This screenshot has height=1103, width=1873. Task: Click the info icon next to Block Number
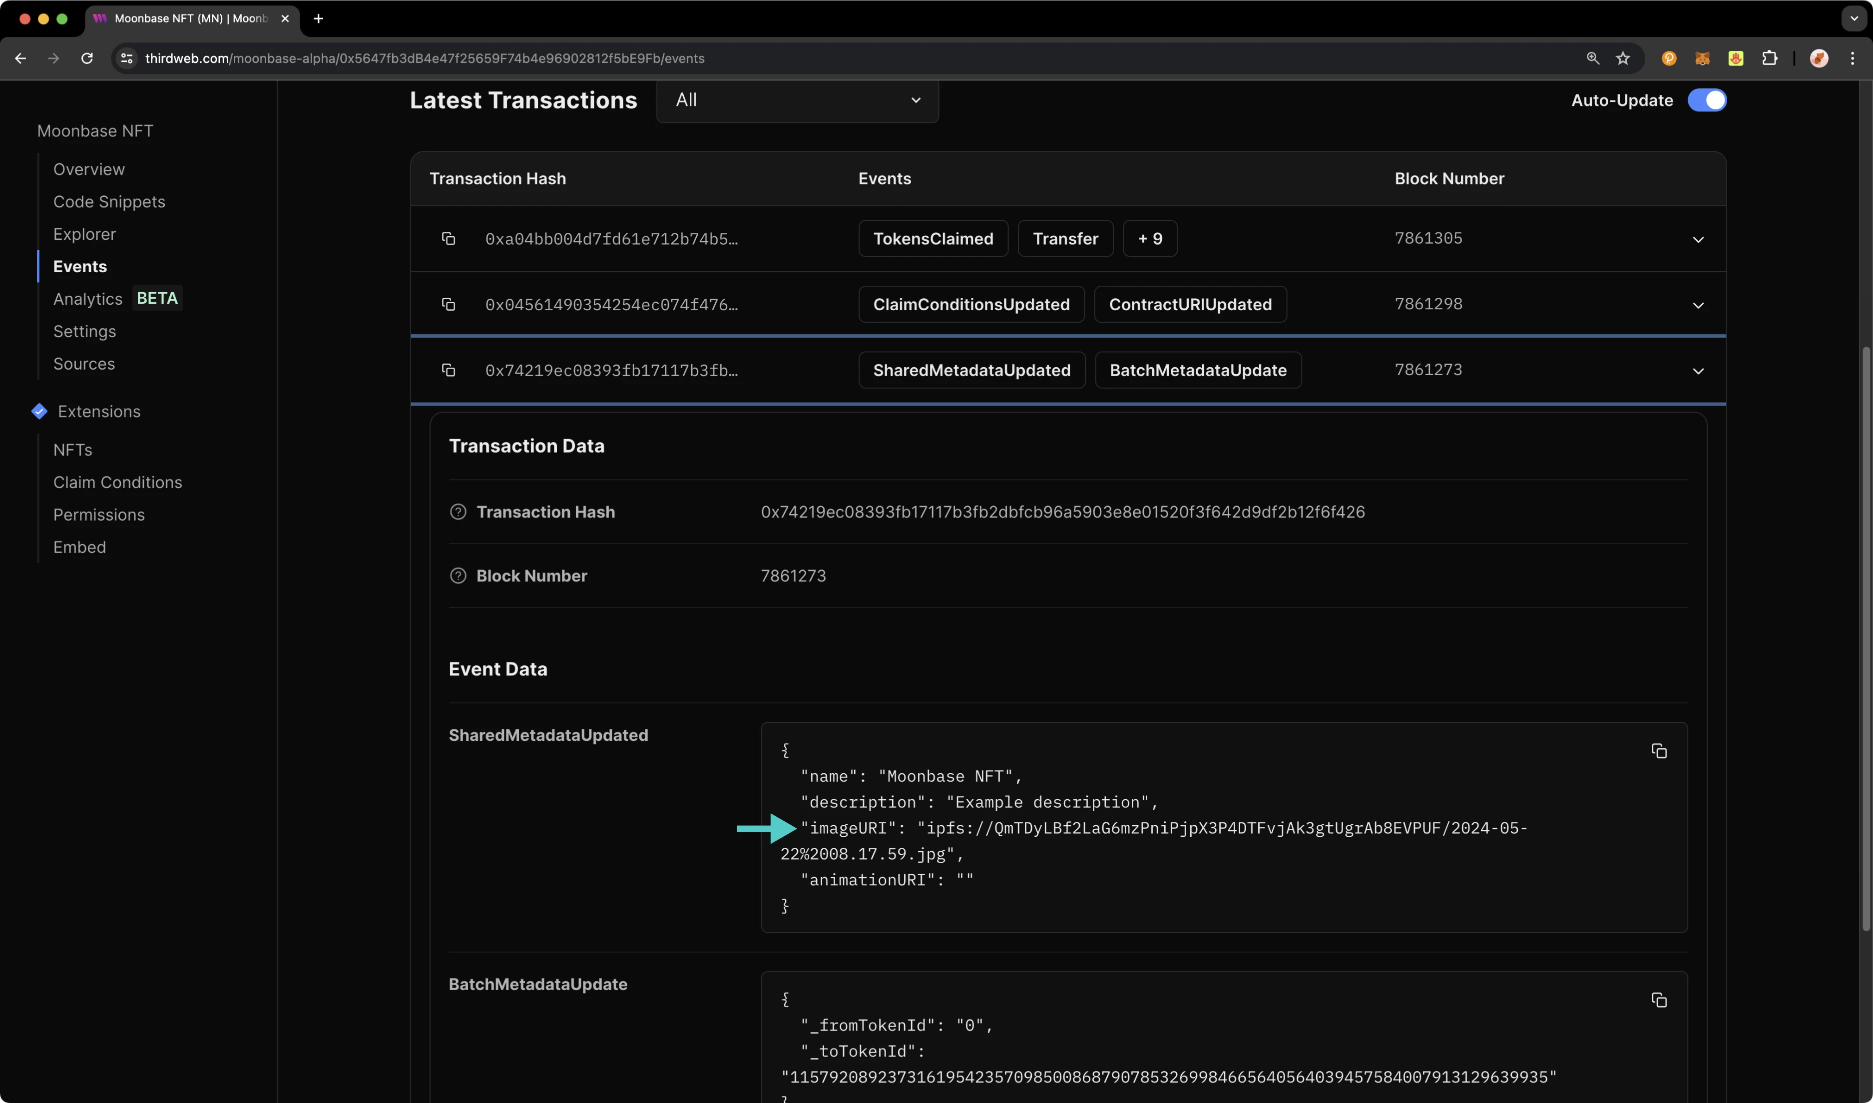458,575
